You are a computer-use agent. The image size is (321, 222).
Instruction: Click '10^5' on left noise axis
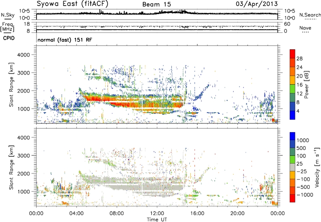point(24,11)
